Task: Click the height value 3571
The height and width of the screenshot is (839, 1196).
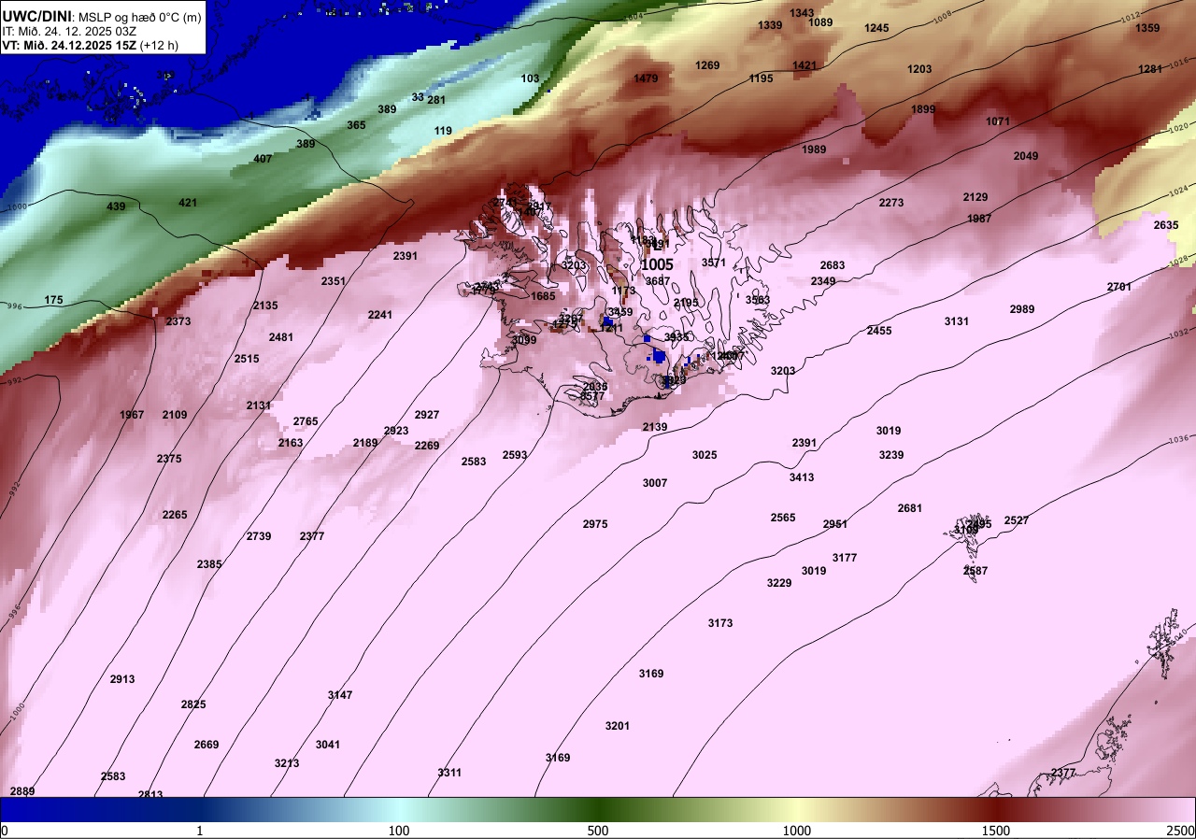Action: pos(714,263)
